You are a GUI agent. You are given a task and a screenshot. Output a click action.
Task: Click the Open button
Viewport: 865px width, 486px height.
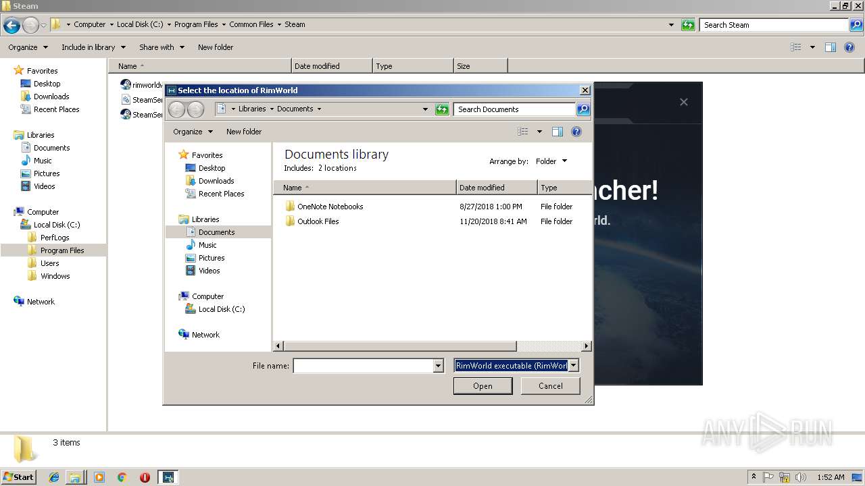click(483, 386)
